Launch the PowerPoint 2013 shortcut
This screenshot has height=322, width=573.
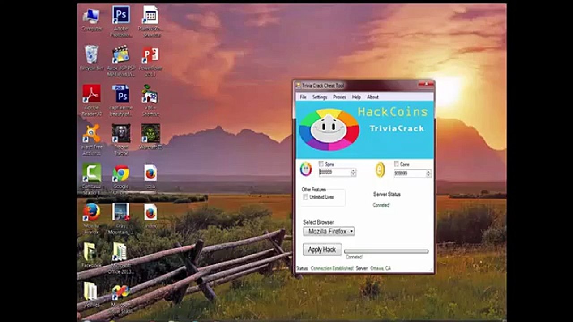tap(150, 55)
